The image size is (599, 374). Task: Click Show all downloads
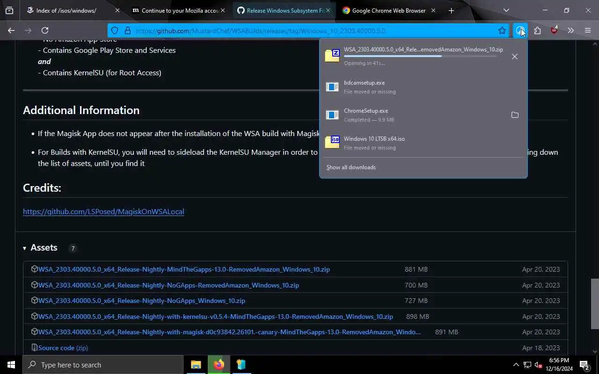[x=351, y=167]
